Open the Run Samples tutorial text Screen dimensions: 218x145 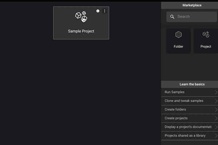point(174,92)
